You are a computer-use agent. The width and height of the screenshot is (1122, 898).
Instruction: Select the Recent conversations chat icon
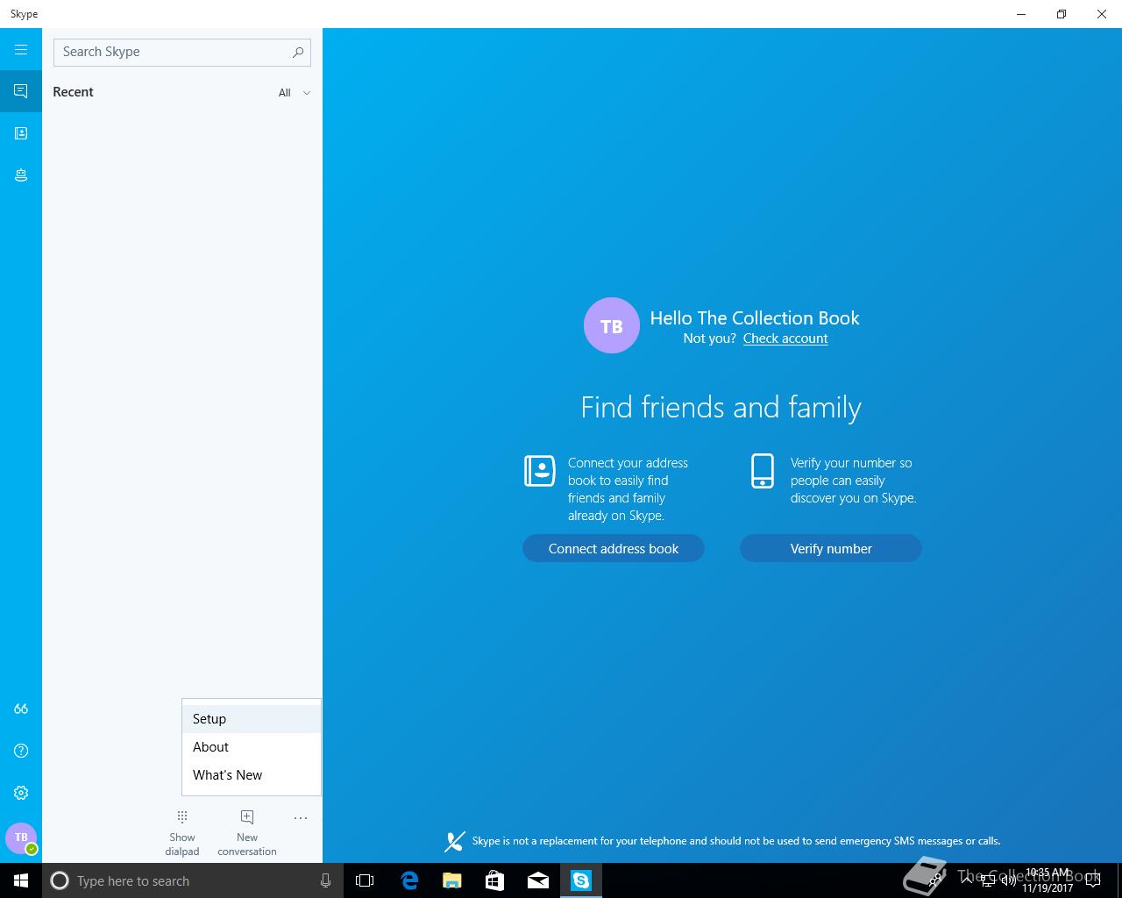tap(21, 91)
